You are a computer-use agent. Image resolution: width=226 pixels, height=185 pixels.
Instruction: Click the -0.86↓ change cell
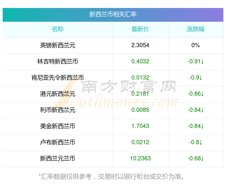196,94
